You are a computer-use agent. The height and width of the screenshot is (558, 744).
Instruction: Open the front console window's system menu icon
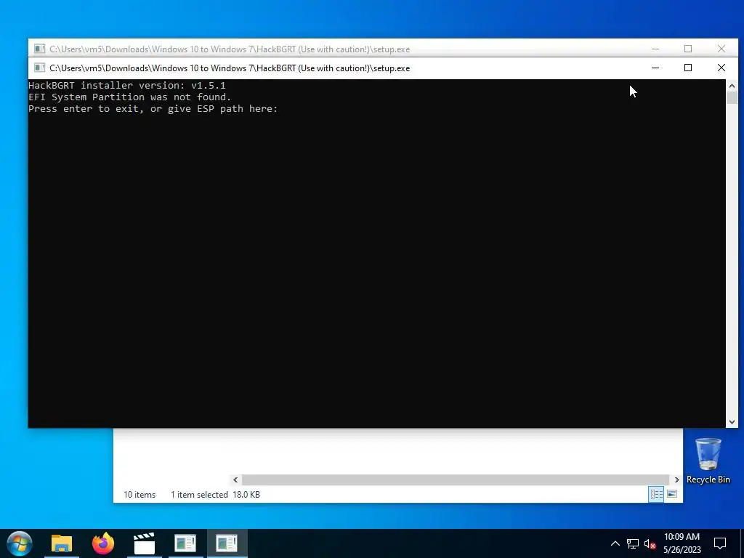[40, 68]
